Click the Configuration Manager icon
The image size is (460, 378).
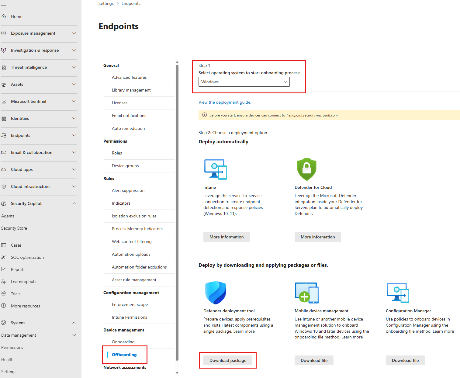point(398,293)
